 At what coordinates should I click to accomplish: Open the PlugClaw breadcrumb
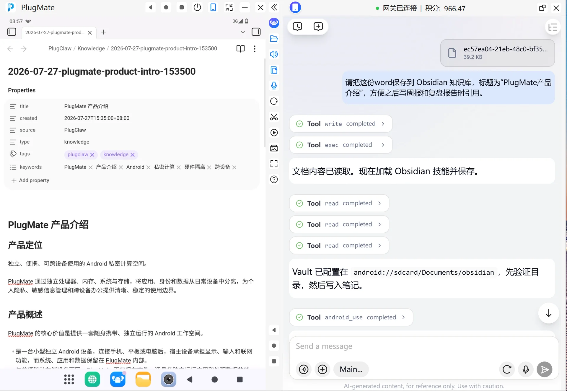tap(60, 48)
